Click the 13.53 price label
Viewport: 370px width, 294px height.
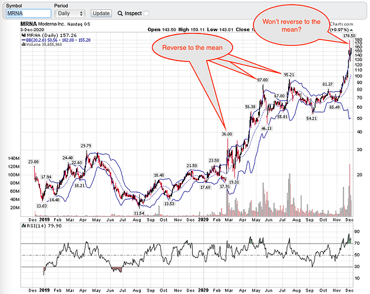170,204
